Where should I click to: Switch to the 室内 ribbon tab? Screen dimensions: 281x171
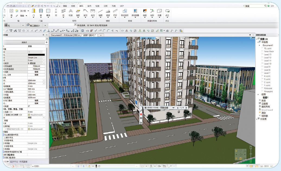click(x=89, y=6)
